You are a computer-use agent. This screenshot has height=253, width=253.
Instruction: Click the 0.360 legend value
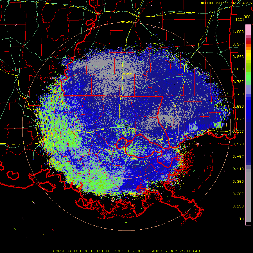click(238, 182)
